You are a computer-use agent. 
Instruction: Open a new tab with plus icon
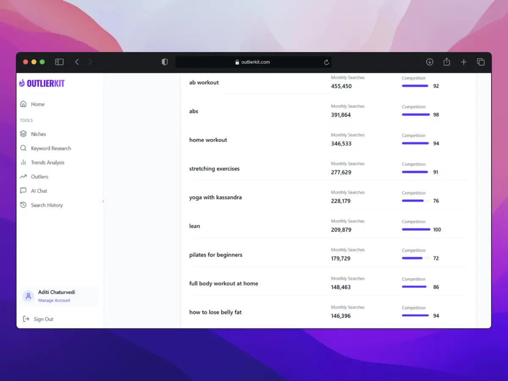click(464, 62)
